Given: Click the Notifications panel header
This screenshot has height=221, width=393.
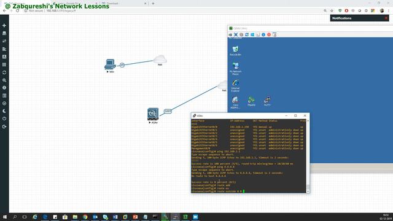Looking at the screenshot, I should pos(359,18).
